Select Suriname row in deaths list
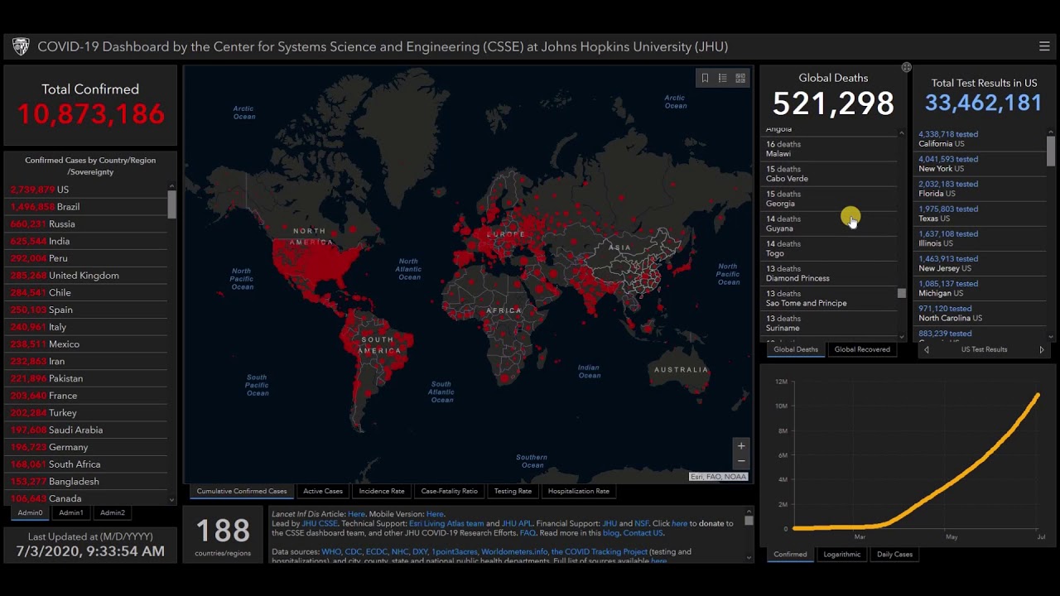Image resolution: width=1060 pixels, height=596 pixels. point(829,323)
